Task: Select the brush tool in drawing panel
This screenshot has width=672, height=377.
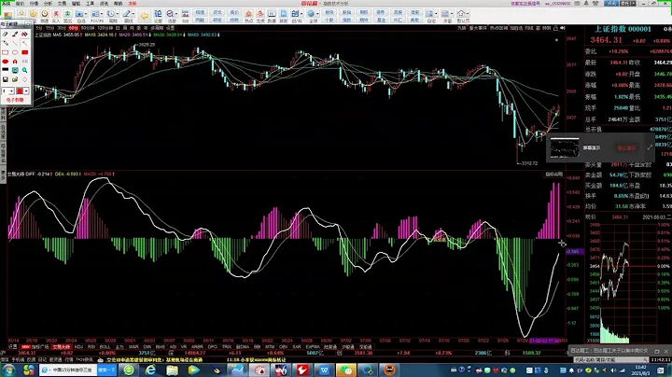Action: tap(15, 34)
